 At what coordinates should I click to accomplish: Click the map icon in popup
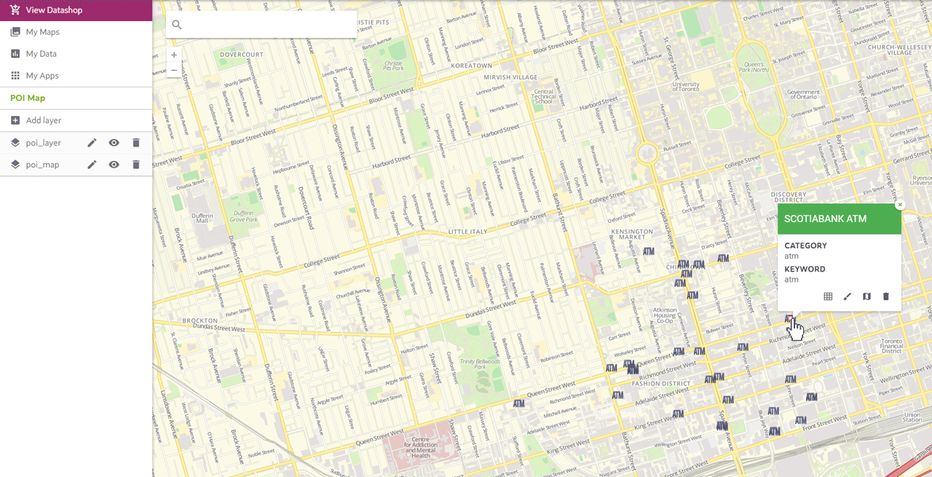click(866, 296)
